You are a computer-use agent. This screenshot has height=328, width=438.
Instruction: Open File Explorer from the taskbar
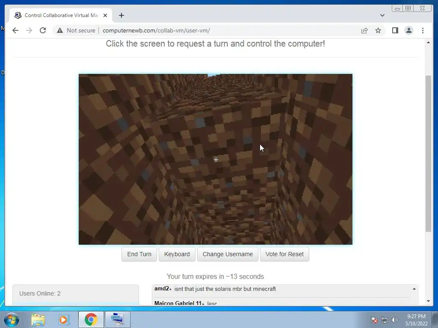click(x=38, y=319)
